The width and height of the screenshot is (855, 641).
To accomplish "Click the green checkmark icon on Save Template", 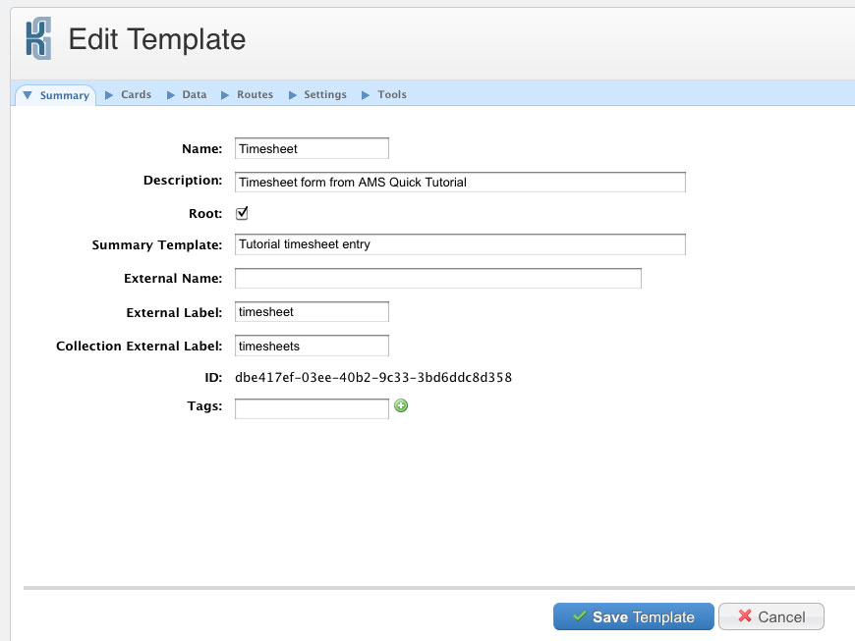I will (579, 616).
